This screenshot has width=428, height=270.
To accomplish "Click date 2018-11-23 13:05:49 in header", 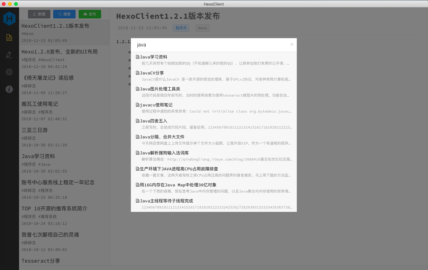I will click(x=142, y=28).
